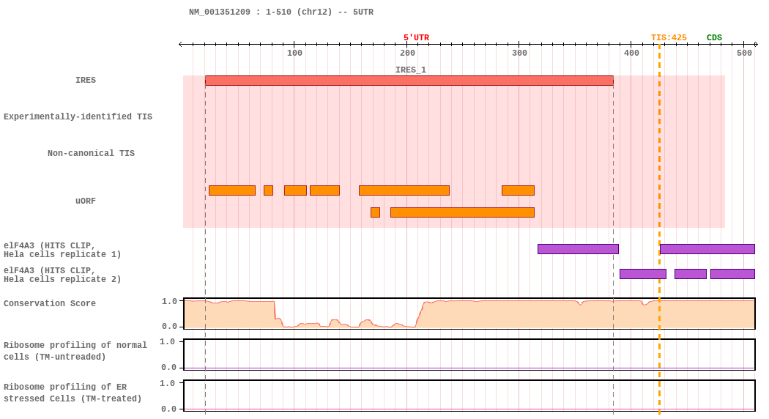The image size is (769, 419).
Task: Select the ribosome profiling normal cells label
Action: coord(75,352)
